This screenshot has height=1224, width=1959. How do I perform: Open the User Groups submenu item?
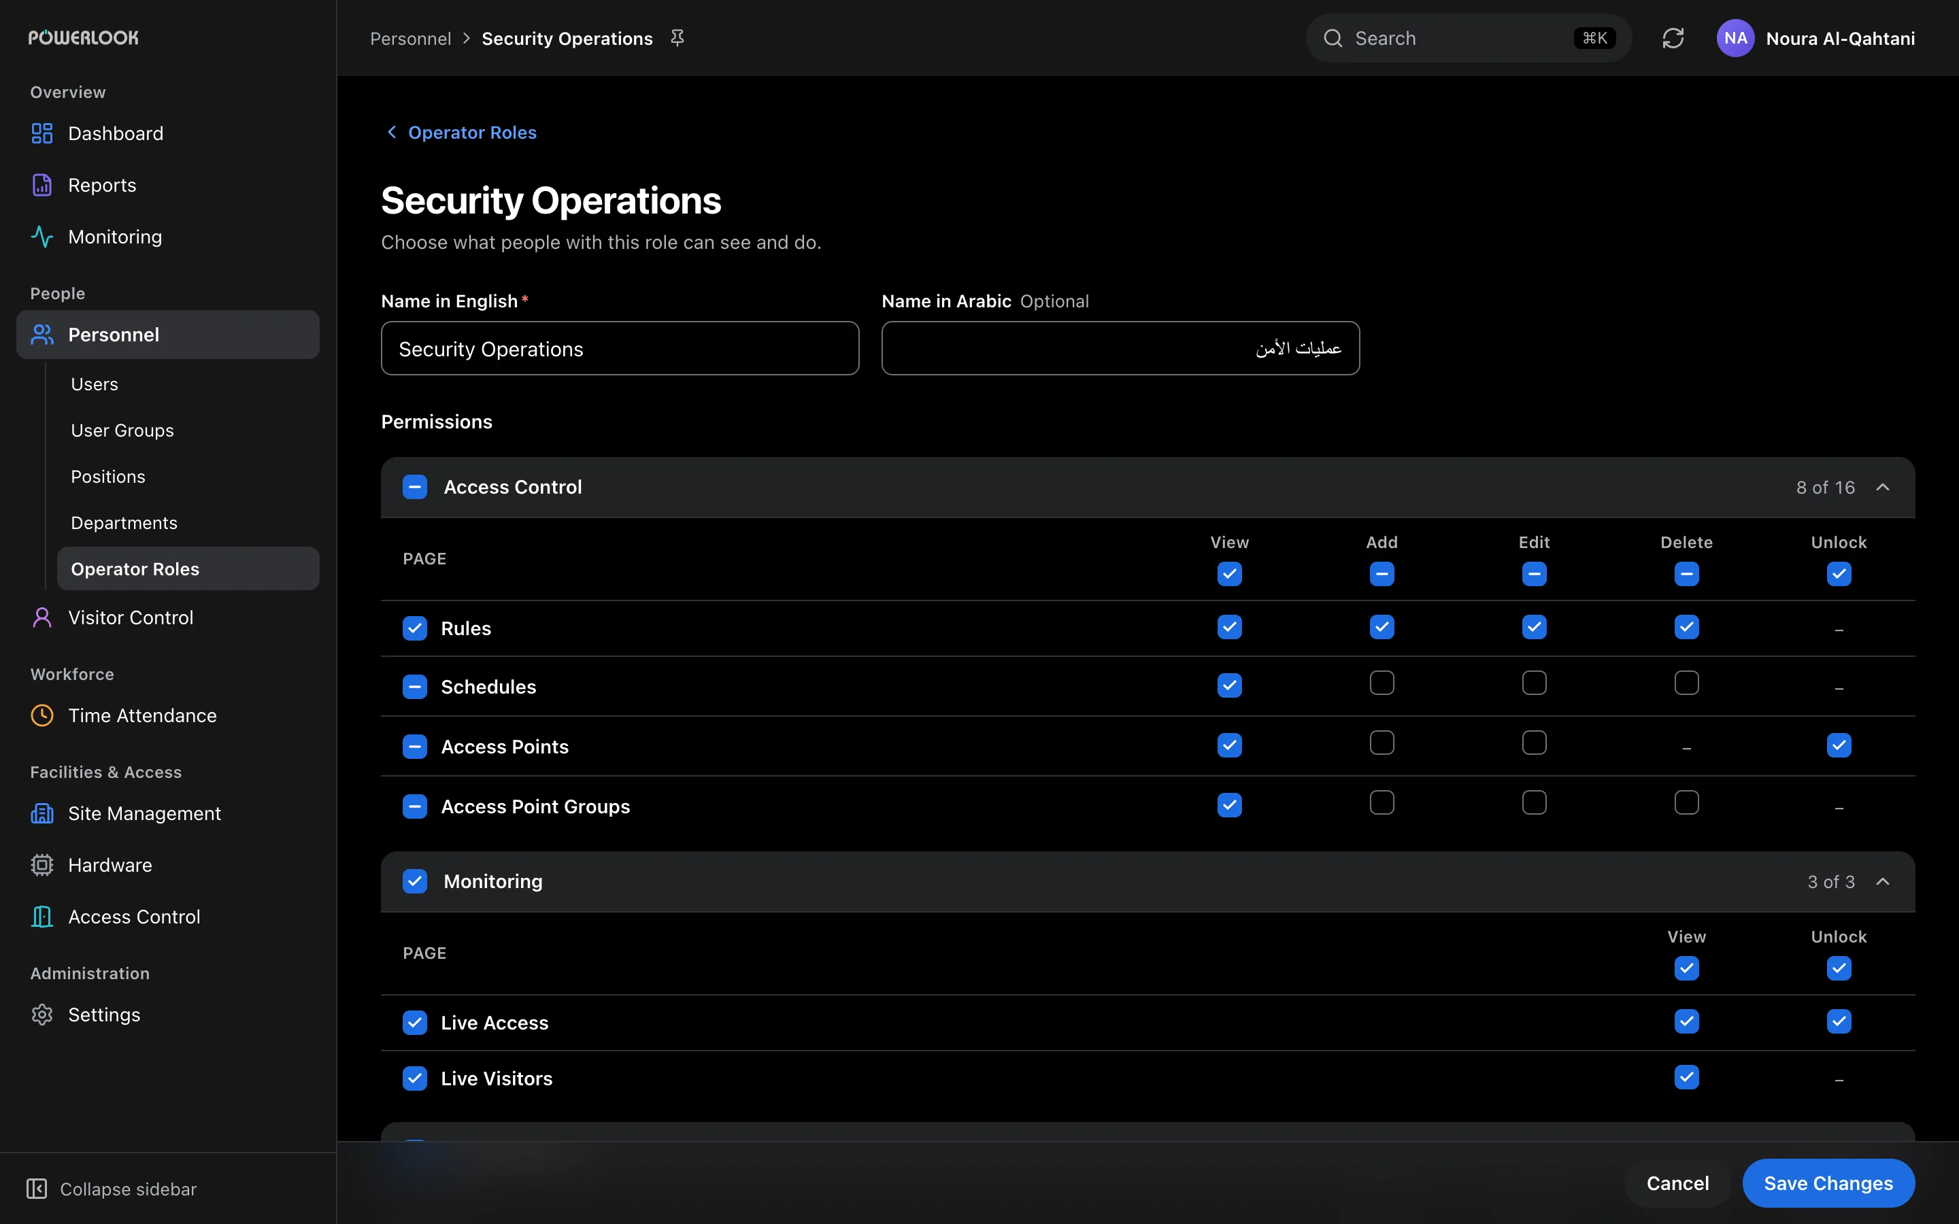[188, 430]
